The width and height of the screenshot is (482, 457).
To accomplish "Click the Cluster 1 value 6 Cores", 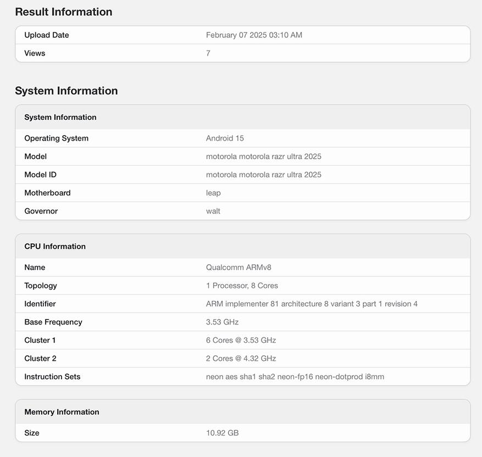I will click(241, 340).
